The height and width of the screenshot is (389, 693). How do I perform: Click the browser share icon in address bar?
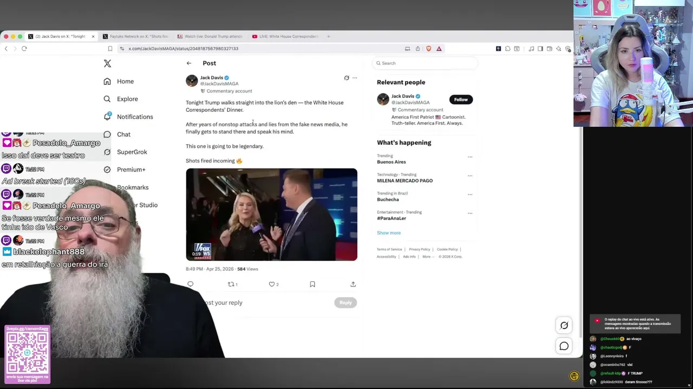418,49
